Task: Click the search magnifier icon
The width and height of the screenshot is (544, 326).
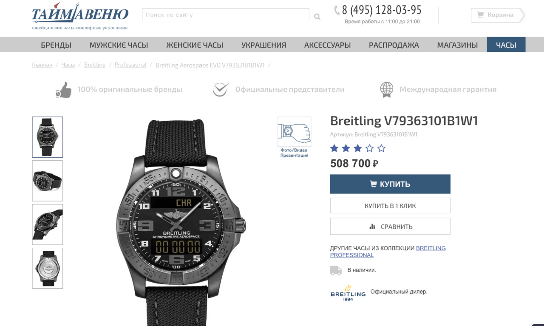Action: (317, 17)
